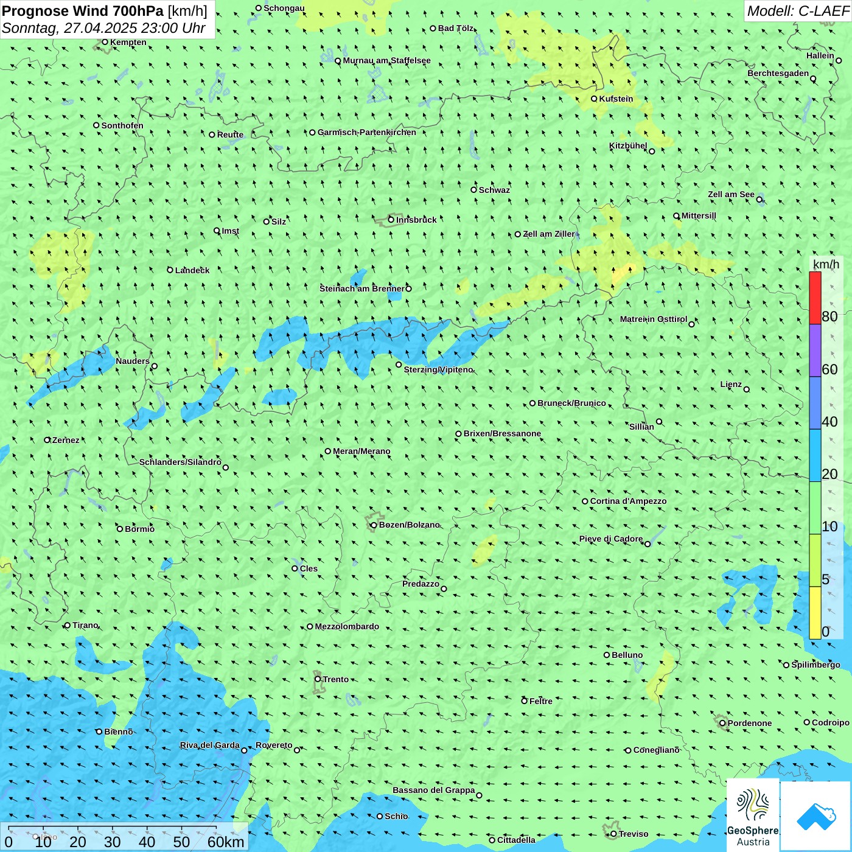The image size is (852, 852).
Task: Click the 'Prognose Wind 700hPa' title
Action: (83, 11)
